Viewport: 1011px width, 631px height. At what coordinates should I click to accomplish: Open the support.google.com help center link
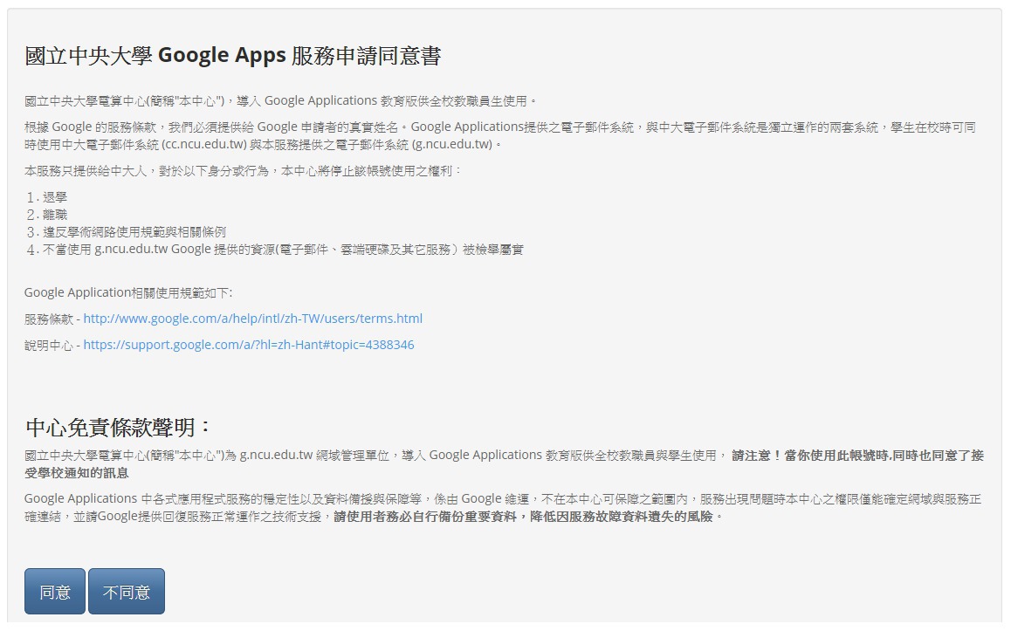[249, 345]
